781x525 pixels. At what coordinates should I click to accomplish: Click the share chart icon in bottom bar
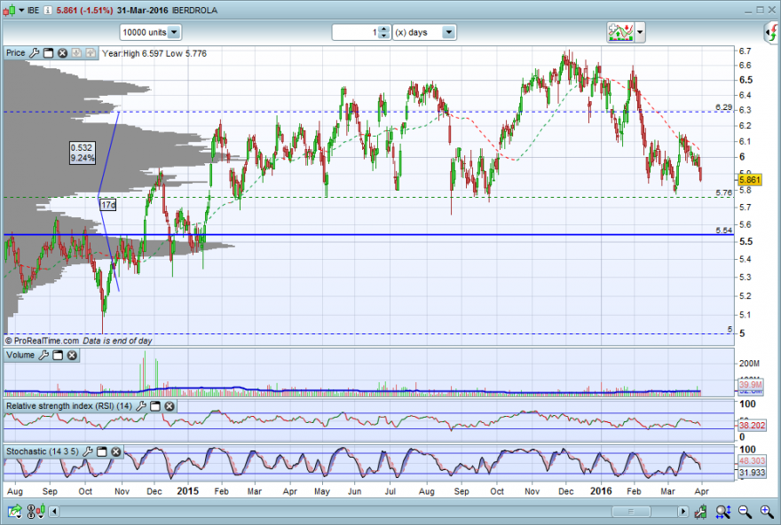point(14,511)
